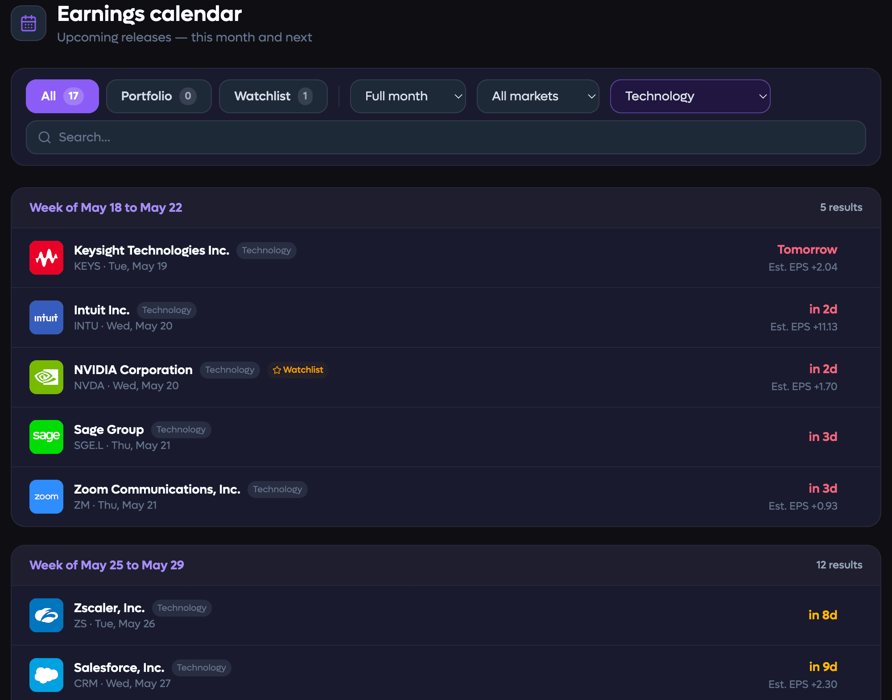Open the Technology sector dropdown
The width and height of the screenshot is (892, 700).
tap(690, 96)
